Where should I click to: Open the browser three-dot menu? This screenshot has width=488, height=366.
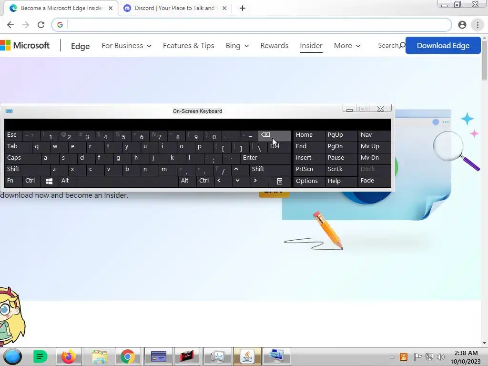coord(478,25)
